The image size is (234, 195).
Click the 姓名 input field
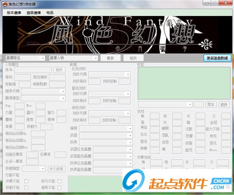click(x=33, y=70)
